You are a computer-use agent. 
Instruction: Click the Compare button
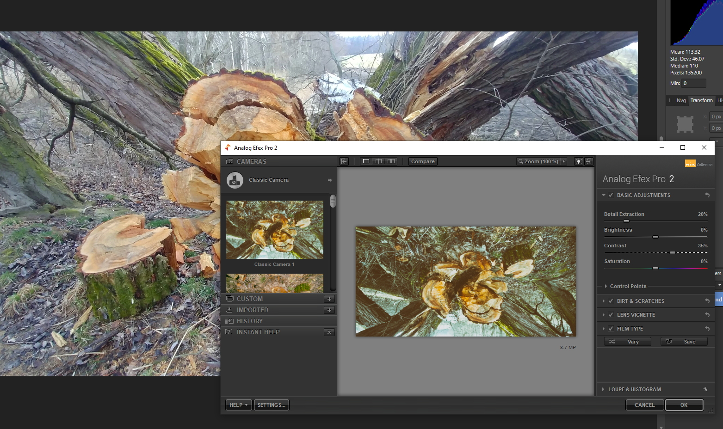(x=423, y=161)
